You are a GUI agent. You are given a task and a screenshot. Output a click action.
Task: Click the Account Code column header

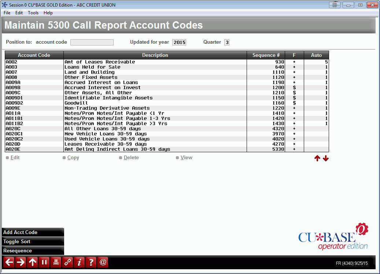(x=34, y=55)
